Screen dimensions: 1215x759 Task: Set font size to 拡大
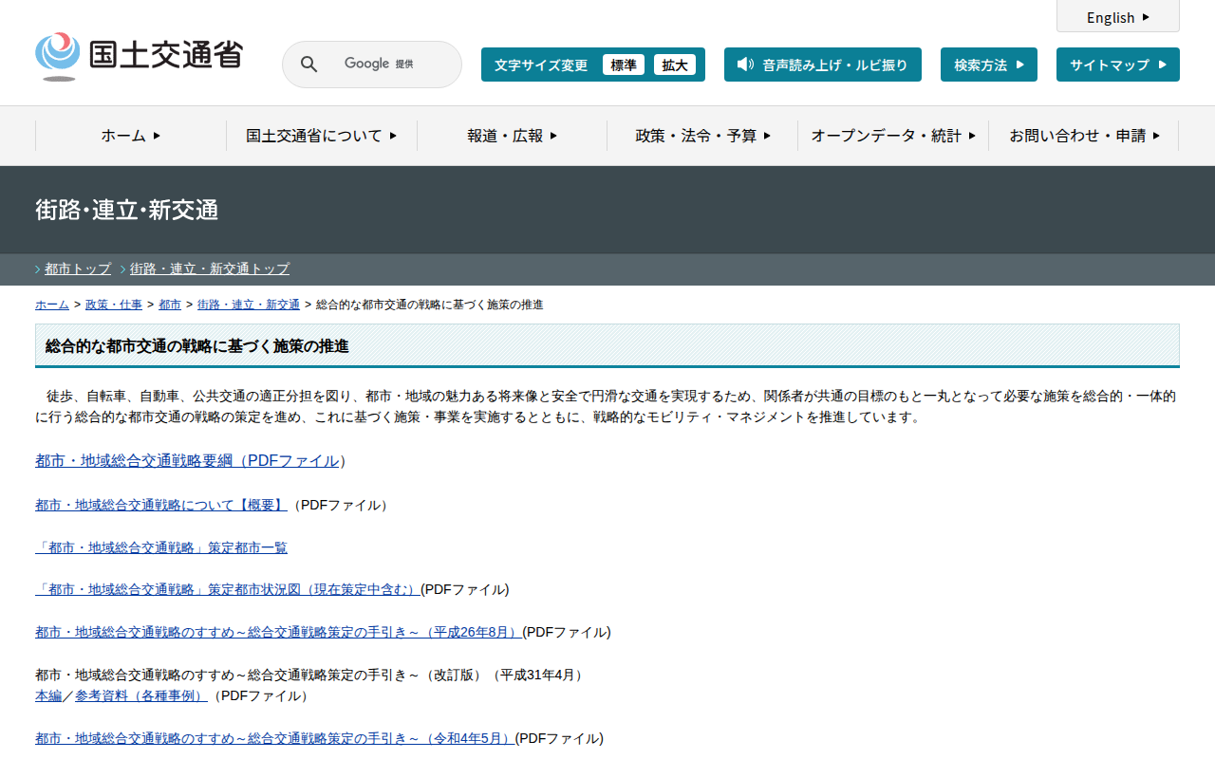674,65
